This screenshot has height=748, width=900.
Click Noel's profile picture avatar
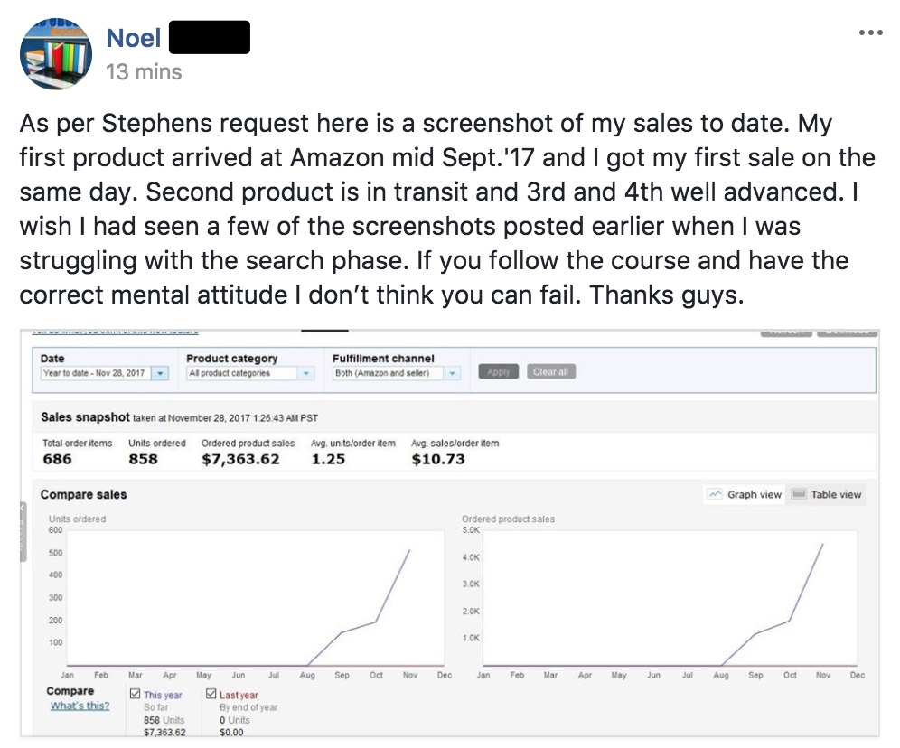point(56,54)
